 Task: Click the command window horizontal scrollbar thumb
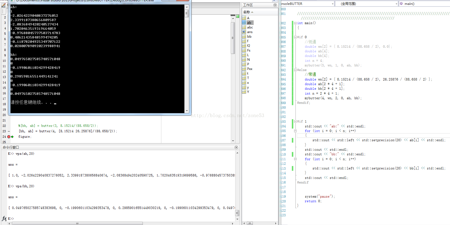pyautogui.click(x=77, y=223)
